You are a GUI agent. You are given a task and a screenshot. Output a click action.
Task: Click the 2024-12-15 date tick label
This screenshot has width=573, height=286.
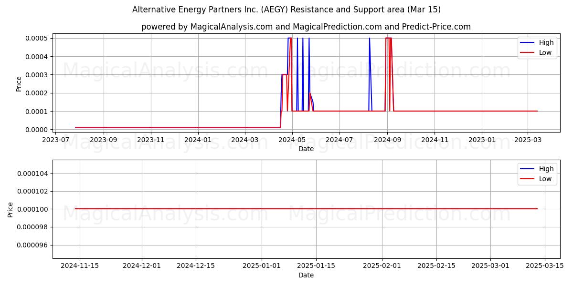click(196, 266)
